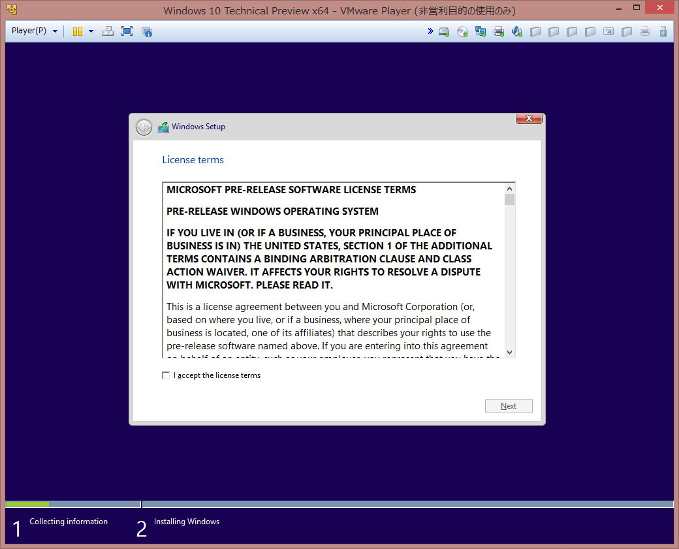The width and height of the screenshot is (679, 549).
Task: Click the CD/DVD drive device icon
Action: [462, 31]
